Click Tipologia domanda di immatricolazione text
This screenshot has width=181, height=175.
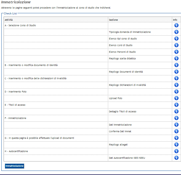pos(130,32)
